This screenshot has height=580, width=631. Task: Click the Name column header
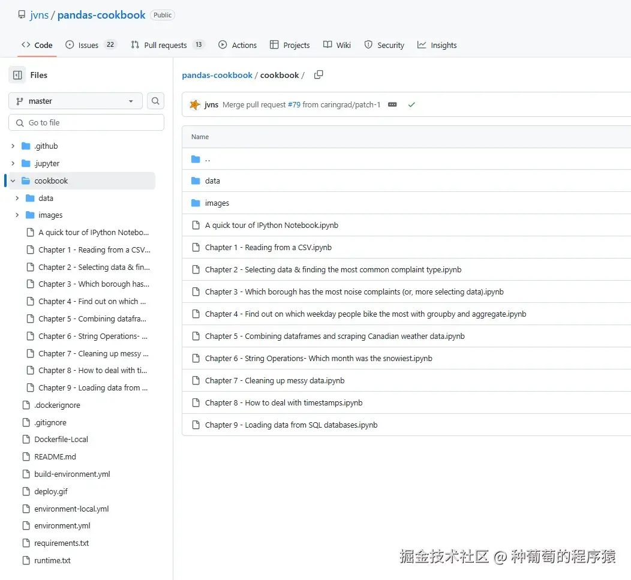(200, 136)
